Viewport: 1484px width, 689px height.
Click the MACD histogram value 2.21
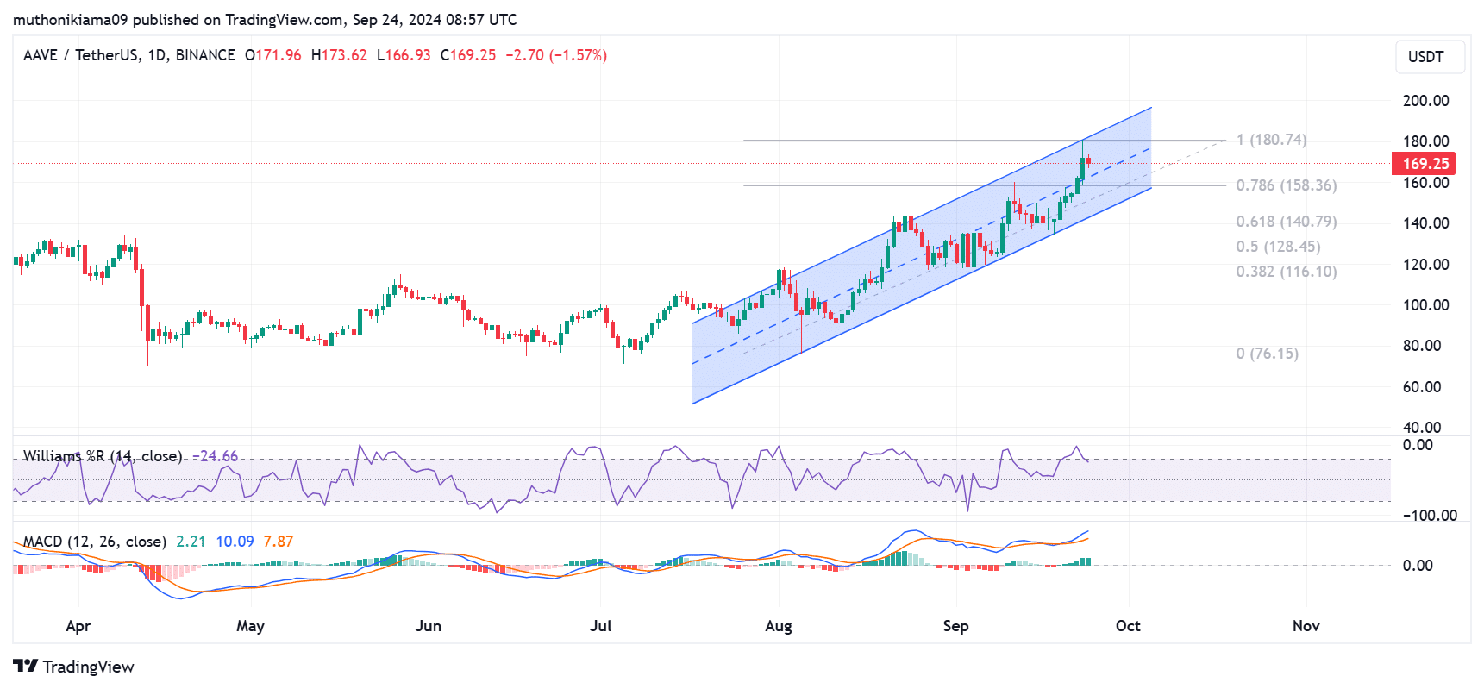coord(191,542)
